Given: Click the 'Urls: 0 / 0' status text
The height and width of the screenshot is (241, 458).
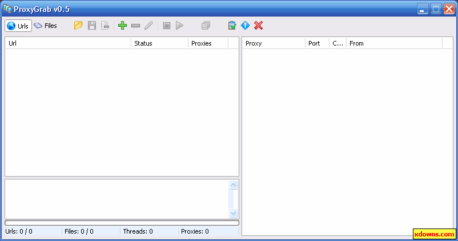Looking at the screenshot, I should [19, 231].
